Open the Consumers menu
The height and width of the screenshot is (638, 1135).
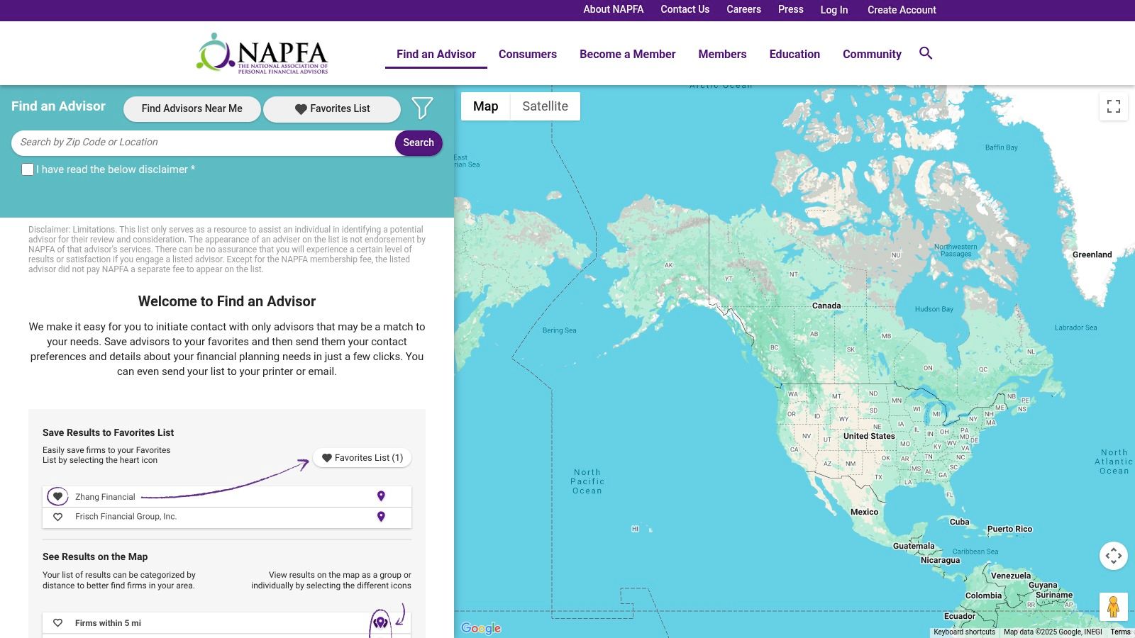pos(528,54)
